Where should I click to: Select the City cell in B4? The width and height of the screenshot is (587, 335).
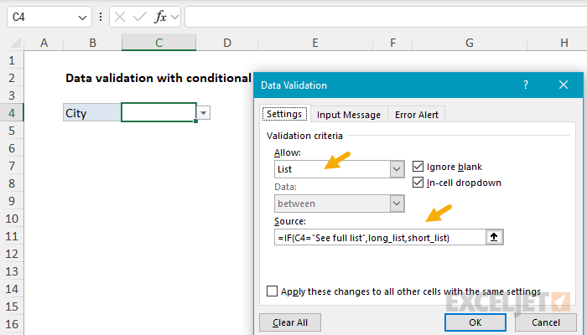pyautogui.click(x=92, y=112)
